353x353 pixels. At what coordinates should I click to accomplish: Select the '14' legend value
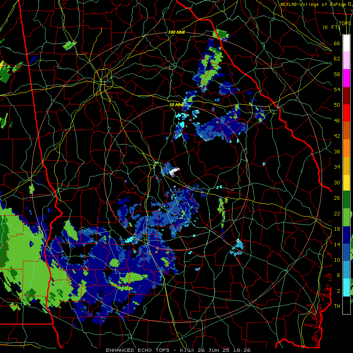337,244
